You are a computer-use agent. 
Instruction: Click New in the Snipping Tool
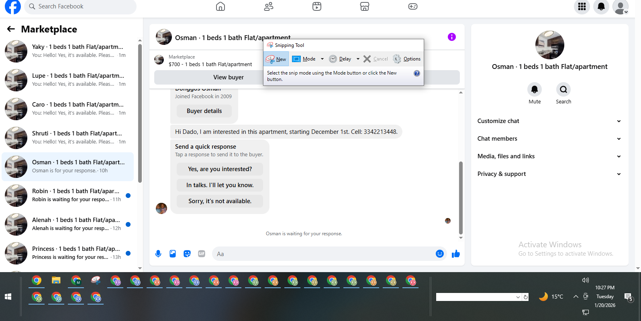pos(276,59)
